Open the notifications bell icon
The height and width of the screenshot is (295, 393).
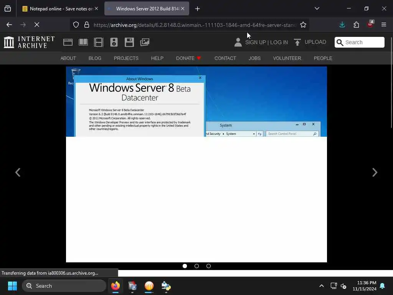click(383, 286)
